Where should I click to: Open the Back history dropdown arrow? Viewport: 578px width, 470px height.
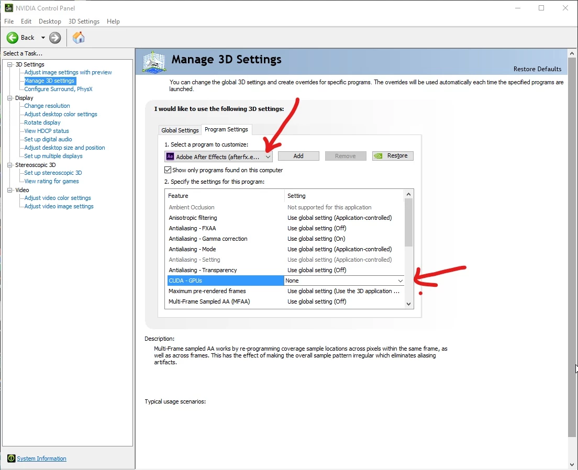43,38
